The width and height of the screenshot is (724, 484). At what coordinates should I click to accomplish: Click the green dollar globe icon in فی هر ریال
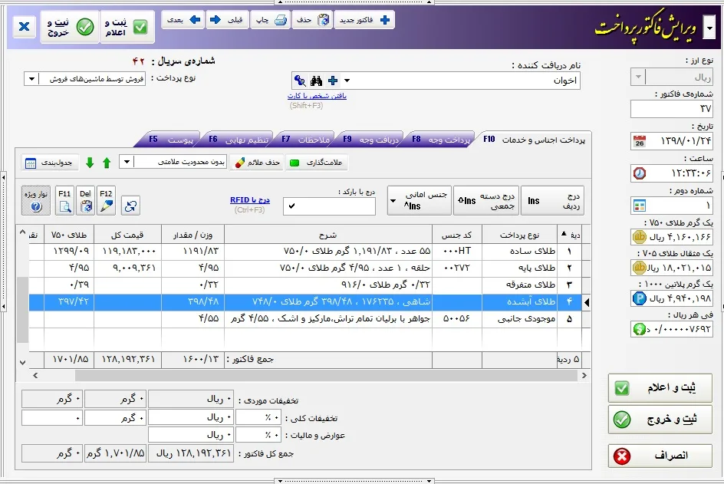point(640,329)
